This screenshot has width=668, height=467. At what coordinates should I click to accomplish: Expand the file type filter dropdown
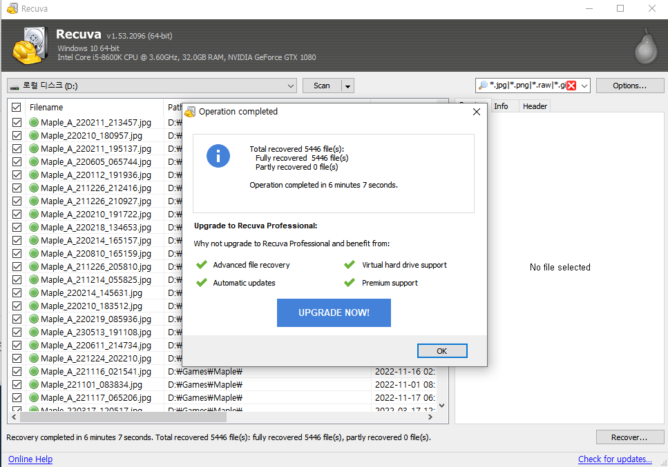coord(584,86)
